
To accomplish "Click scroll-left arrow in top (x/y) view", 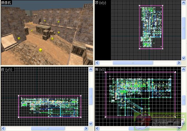I will click(x=97, y=63).
